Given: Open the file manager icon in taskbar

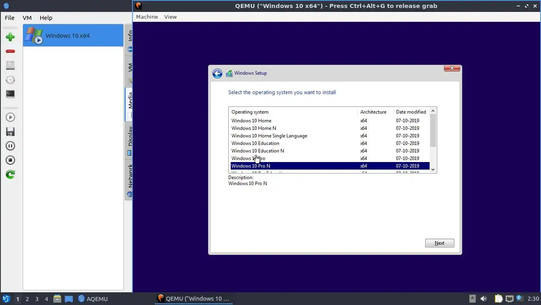Looking at the screenshot, I should tap(57, 299).
